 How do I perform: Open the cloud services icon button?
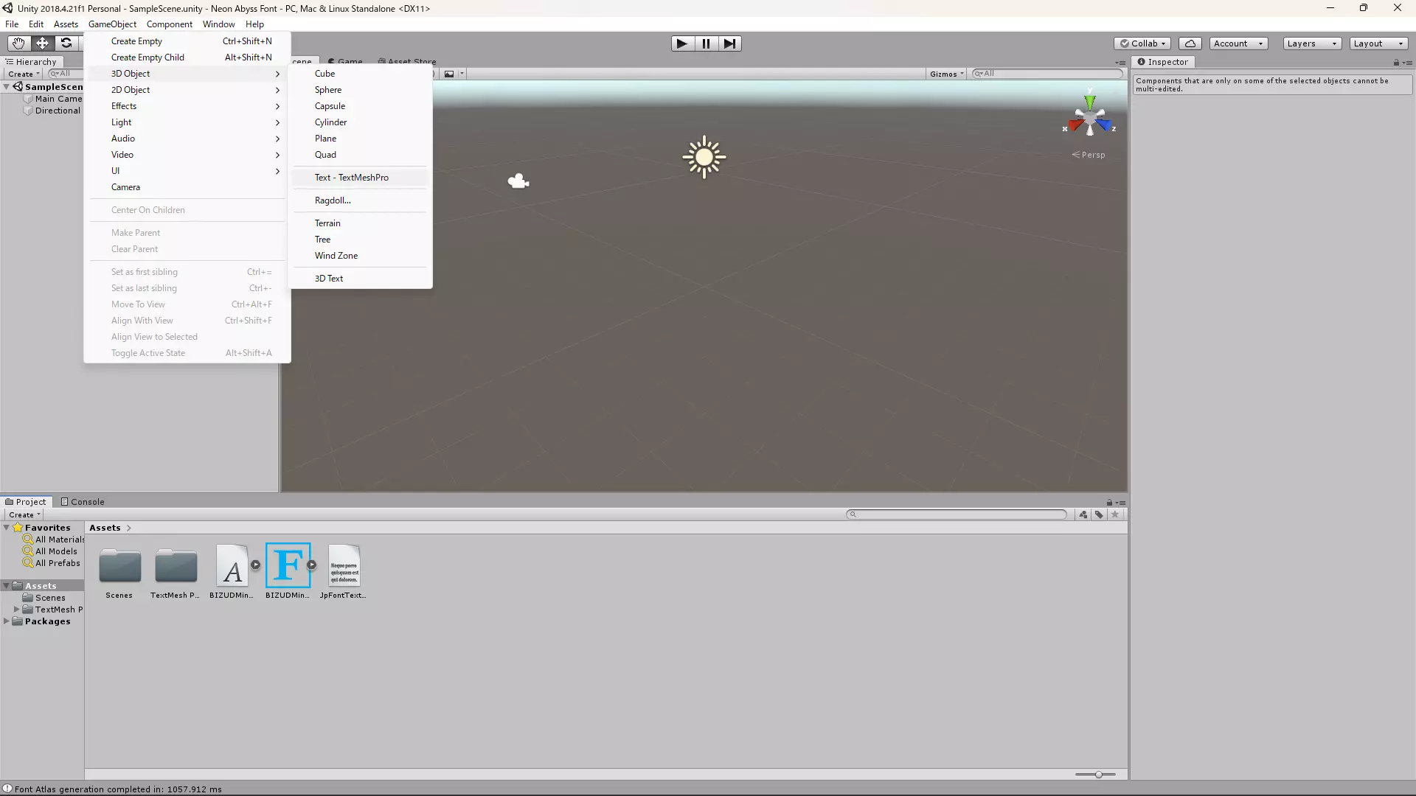click(1190, 43)
